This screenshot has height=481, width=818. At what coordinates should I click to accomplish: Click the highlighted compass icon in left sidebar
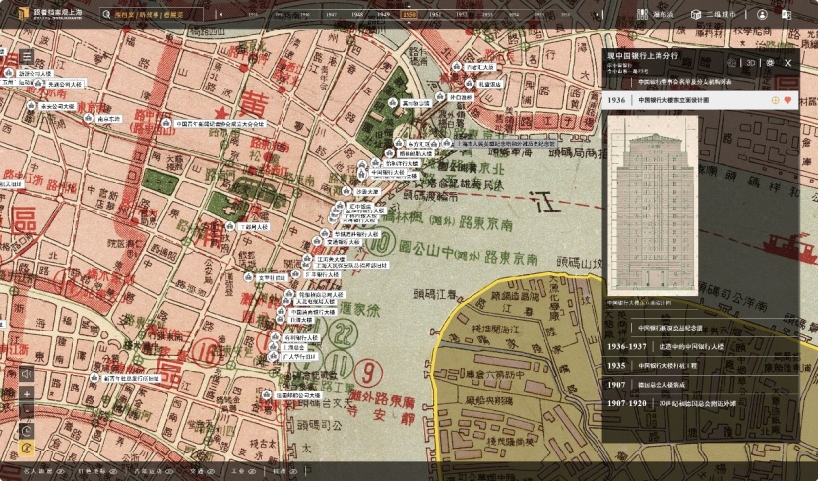pos(27,449)
